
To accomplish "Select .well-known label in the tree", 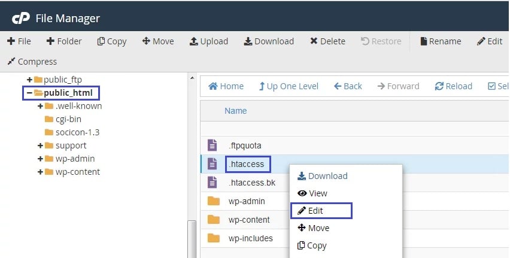I will click(x=78, y=106).
